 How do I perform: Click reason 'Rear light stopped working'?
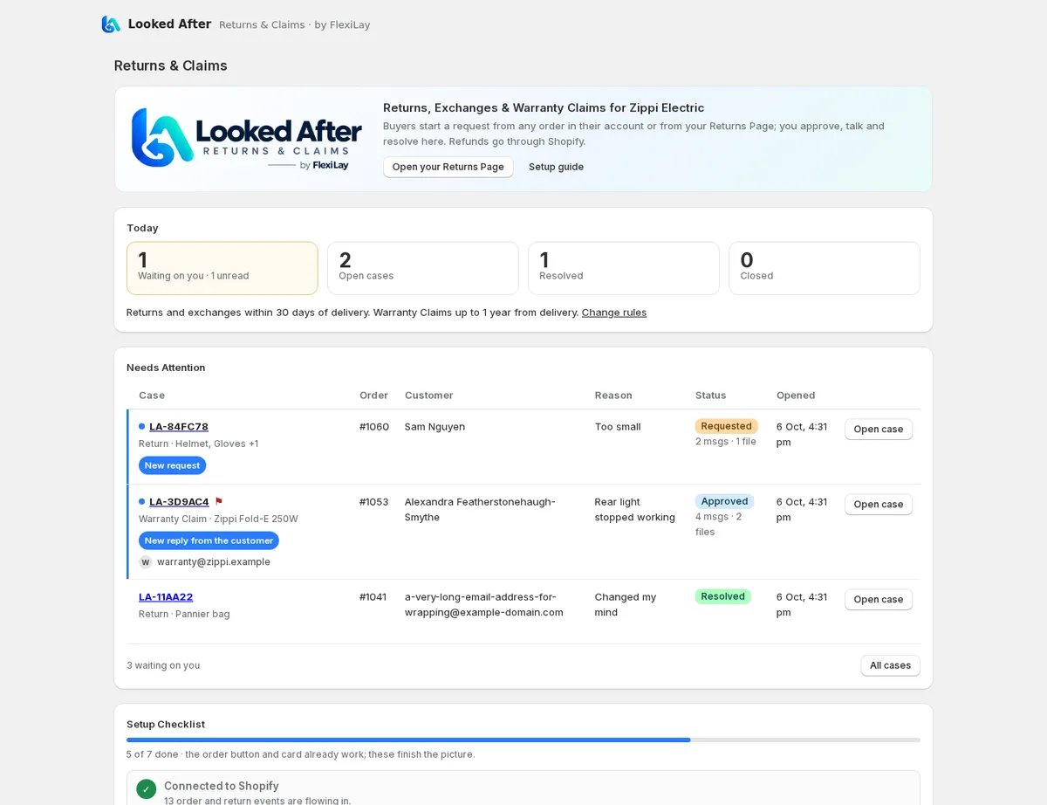[x=635, y=509]
